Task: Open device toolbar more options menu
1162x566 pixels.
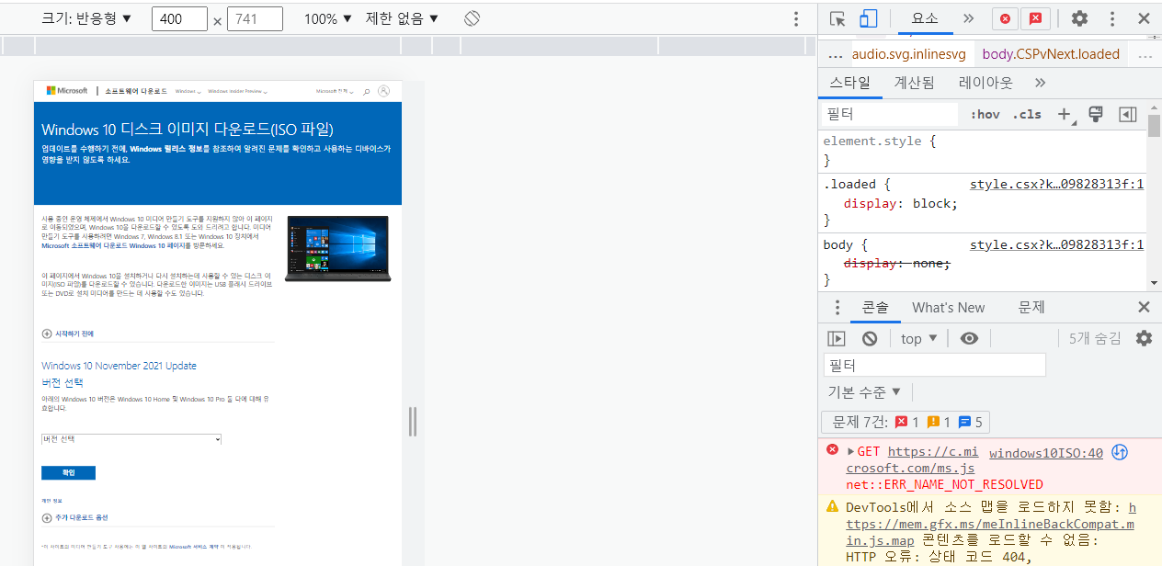Action: coord(796,18)
